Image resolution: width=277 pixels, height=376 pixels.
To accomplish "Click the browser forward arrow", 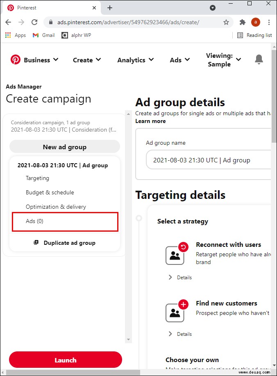I will point(21,22).
